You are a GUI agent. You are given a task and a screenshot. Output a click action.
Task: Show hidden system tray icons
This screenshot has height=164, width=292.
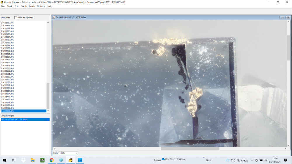[252, 160]
